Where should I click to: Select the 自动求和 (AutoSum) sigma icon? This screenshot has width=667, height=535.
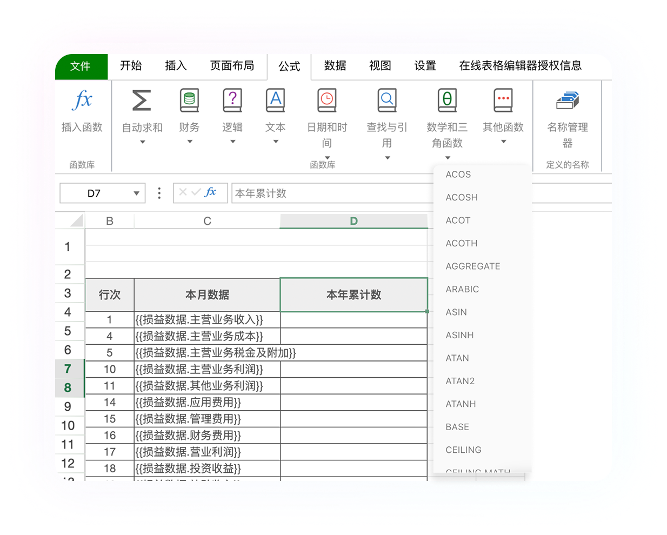click(x=142, y=100)
